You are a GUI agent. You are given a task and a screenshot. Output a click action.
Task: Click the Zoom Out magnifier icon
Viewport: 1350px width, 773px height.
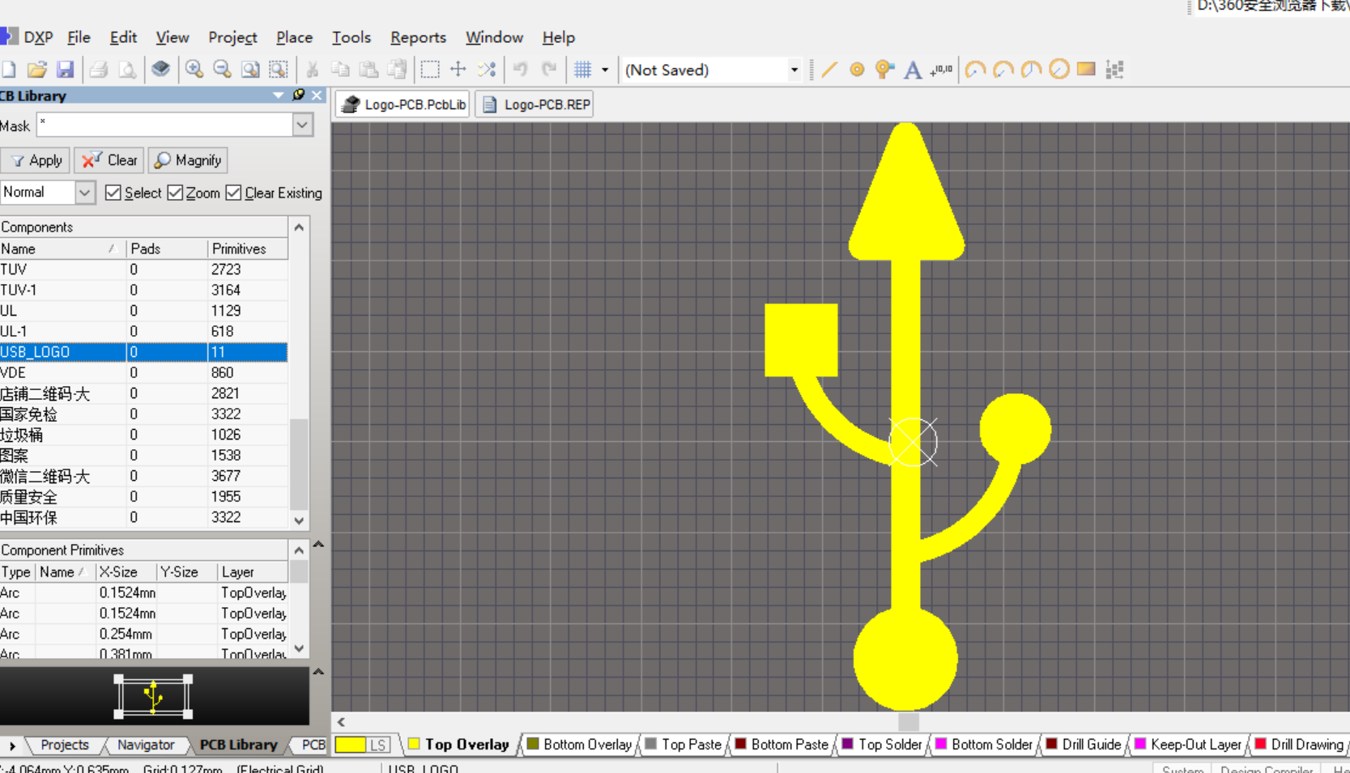tap(222, 70)
